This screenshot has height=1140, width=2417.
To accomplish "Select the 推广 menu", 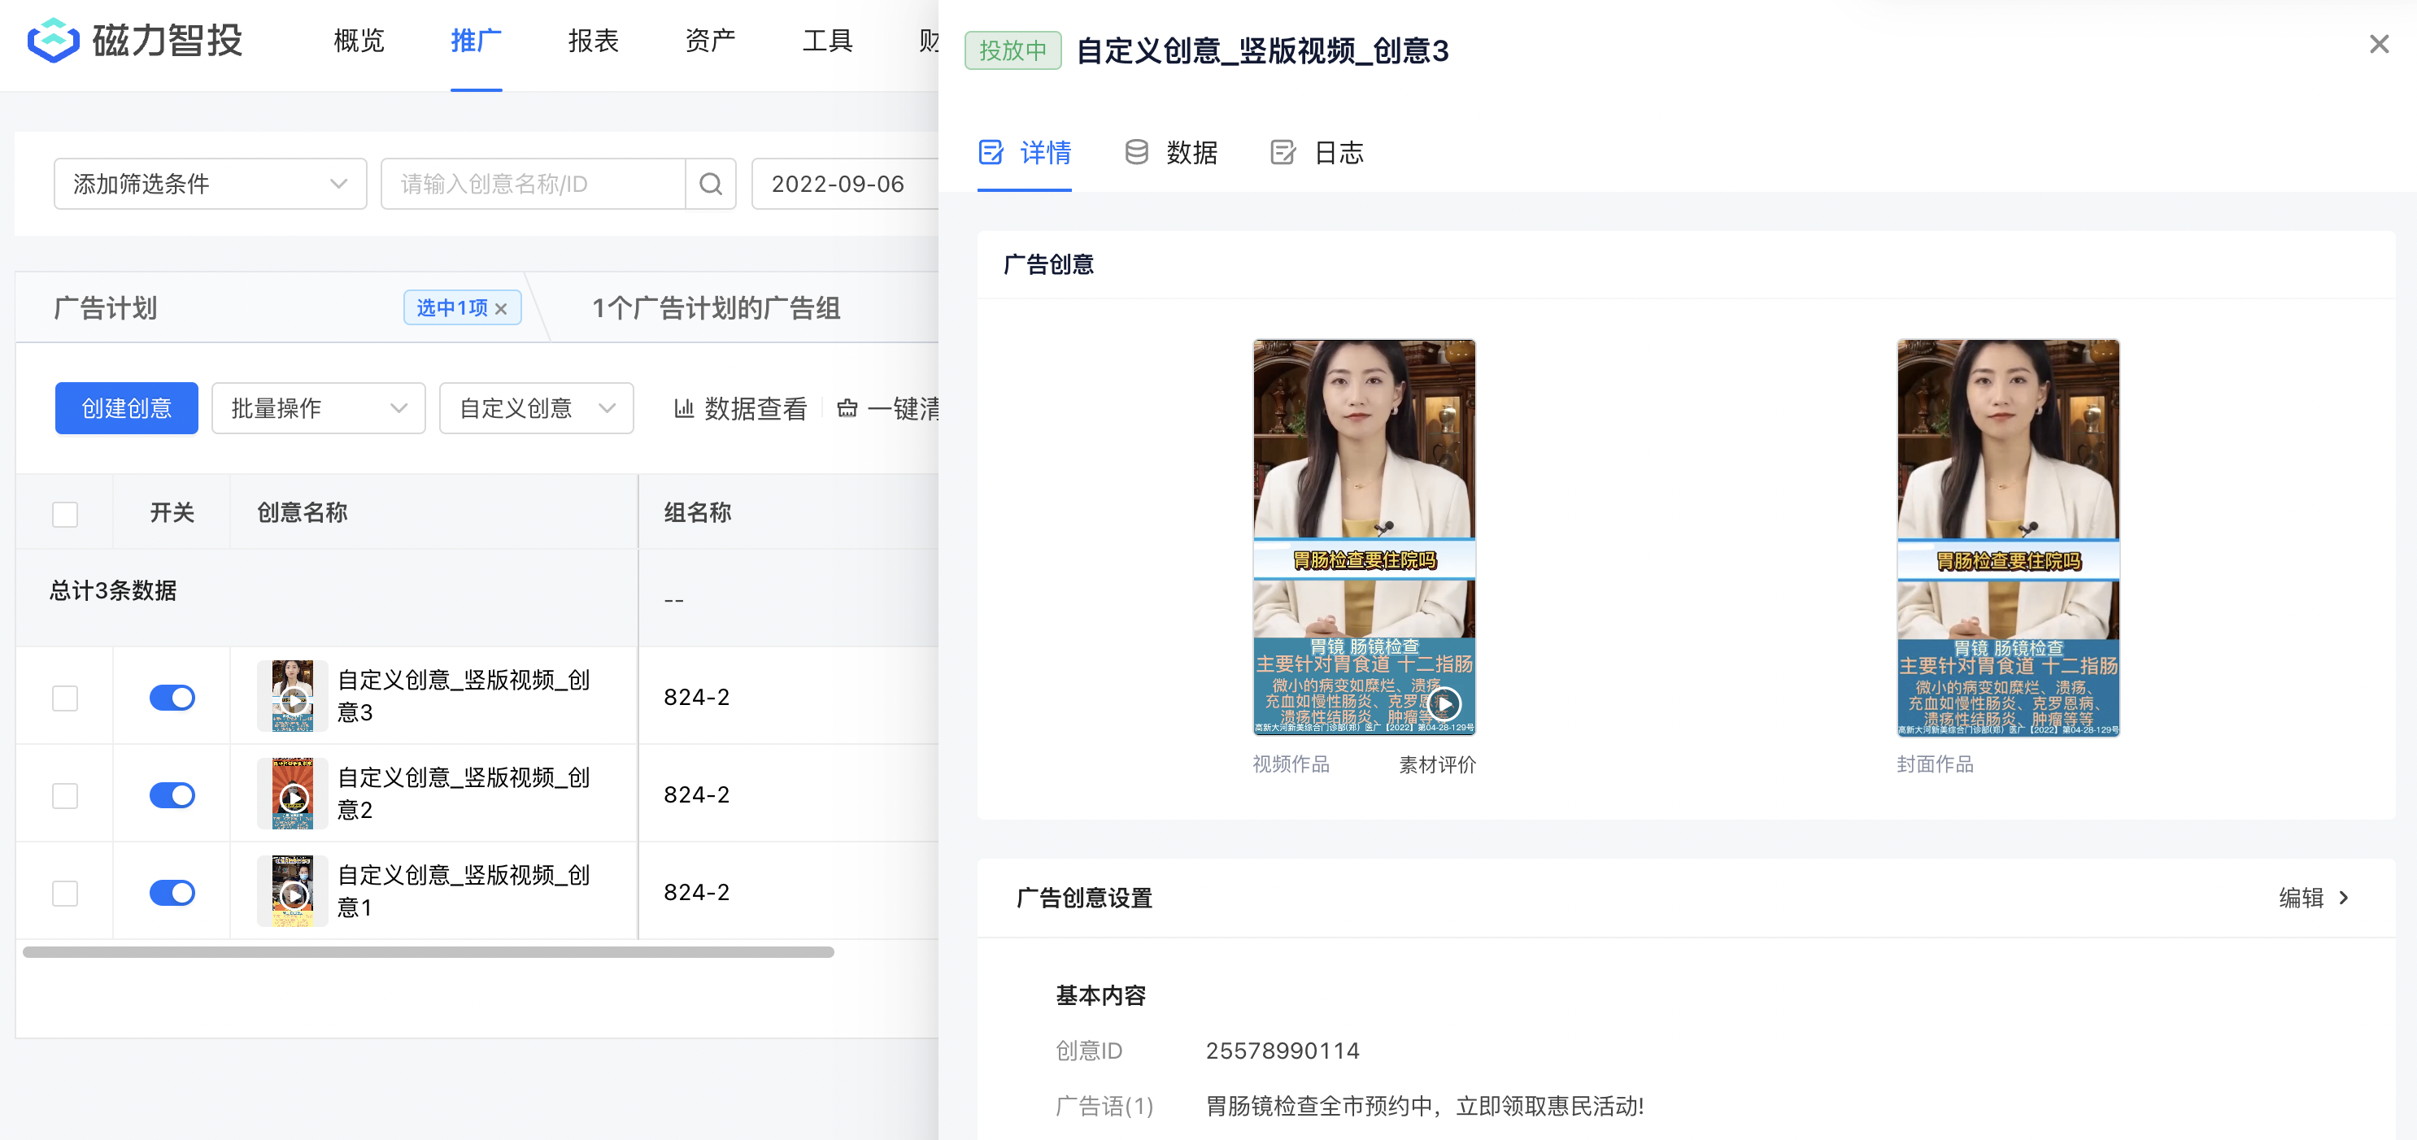I will [x=476, y=41].
